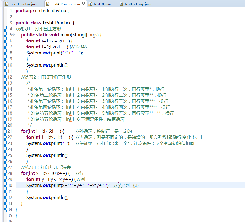245x222 pixels.
Task: Click the gutter marker area beside line 21
Action: (x=6, y=131)
